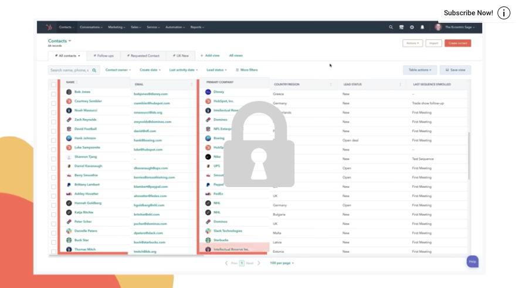The width and height of the screenshot is (518, 288).
Task: Click the HubSpot sprocket logo
Action: coord(49,27)
